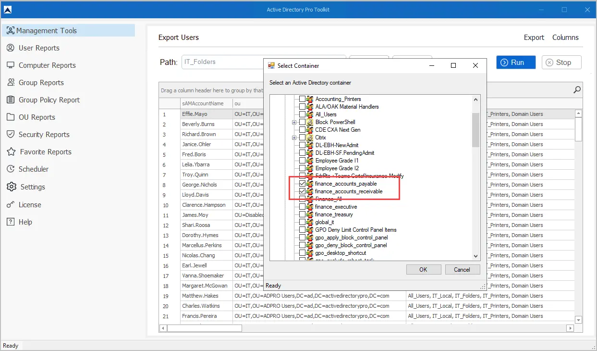Click the group icon beside finance_treasury
Image resolution: width=597 pixels, height=351 pixels.
(310, 214)
